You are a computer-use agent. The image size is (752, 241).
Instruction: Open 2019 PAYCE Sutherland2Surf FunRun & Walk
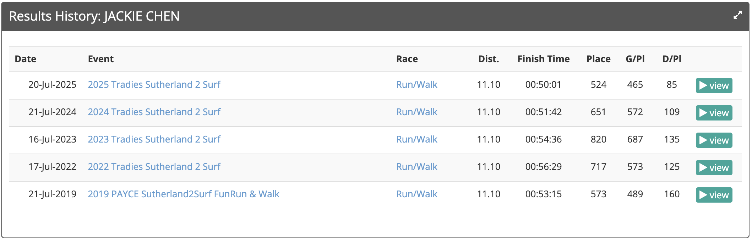coord(184,194)
